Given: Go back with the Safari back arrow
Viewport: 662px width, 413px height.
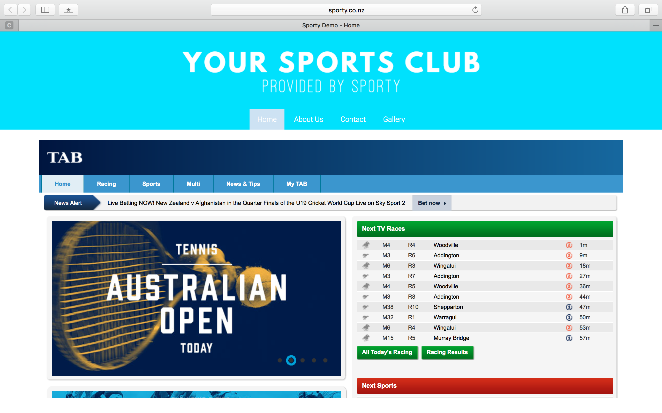Looking at the screenshot, I should click(11, 10).
